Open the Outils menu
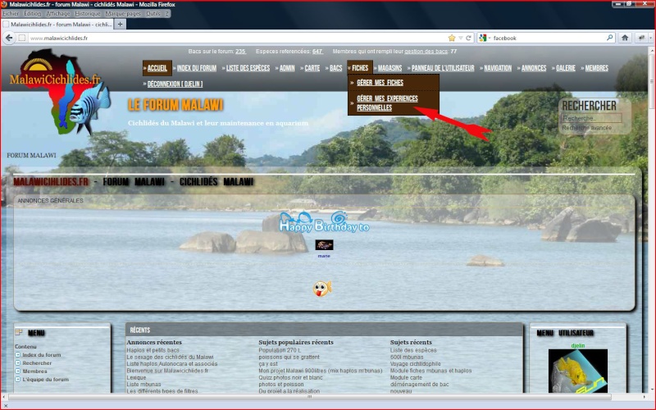The image size is (656, 410). (x=153, y=14)
